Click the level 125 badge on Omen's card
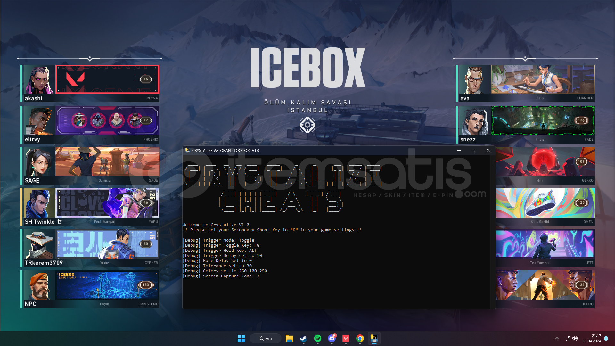Screen dimensions: 615x346 [581, 202]
